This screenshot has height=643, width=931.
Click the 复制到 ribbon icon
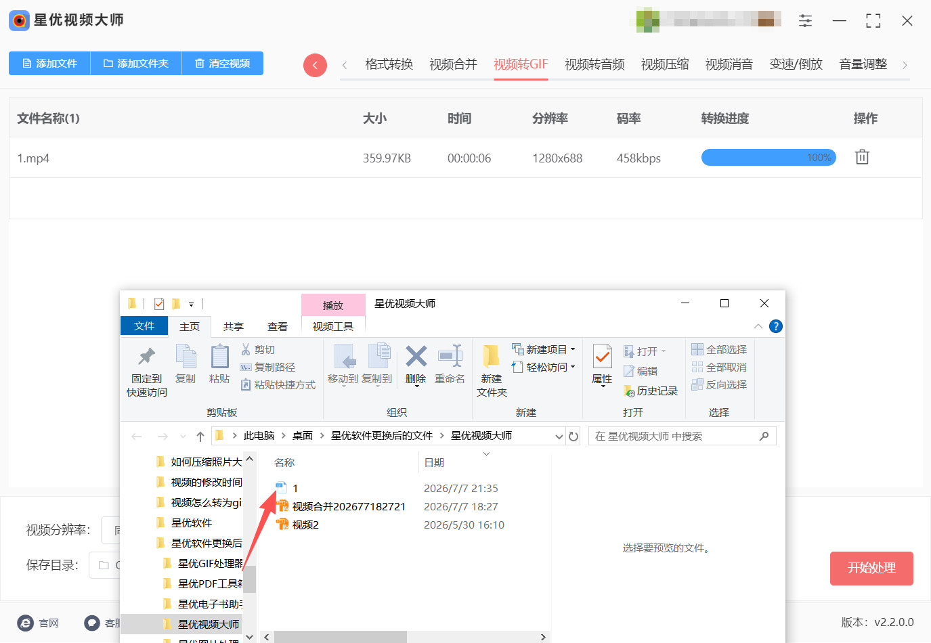(x=379, y=356)
